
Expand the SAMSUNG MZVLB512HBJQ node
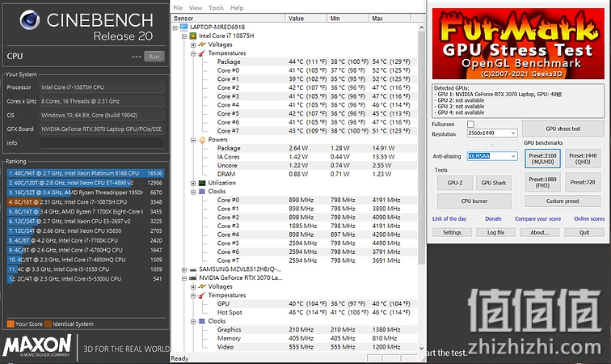click(184, 269)
